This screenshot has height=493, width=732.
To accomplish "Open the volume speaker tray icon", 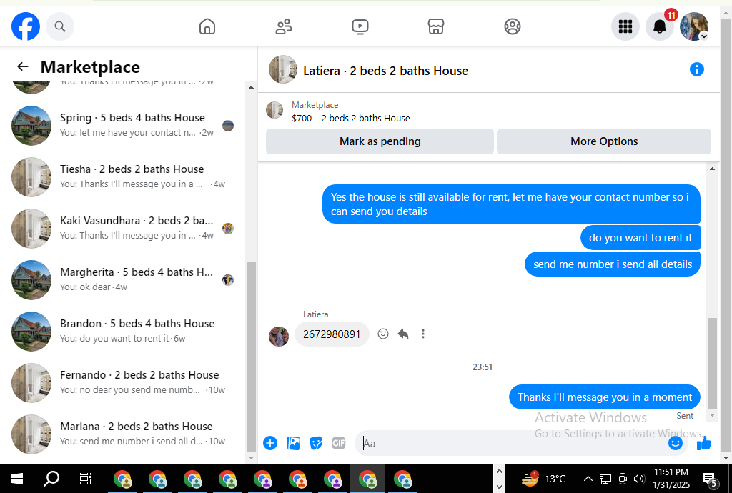I will (x=639, y=479).
